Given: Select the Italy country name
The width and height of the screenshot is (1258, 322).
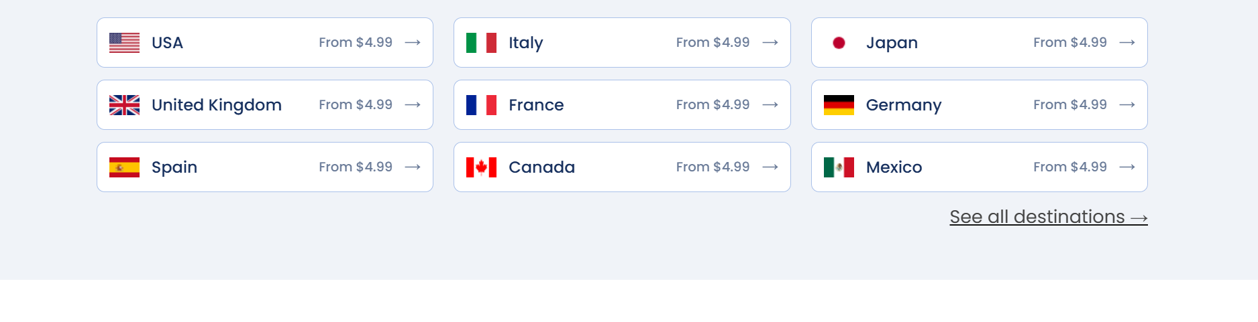Looking at the screenshot, I should [525, 43].
